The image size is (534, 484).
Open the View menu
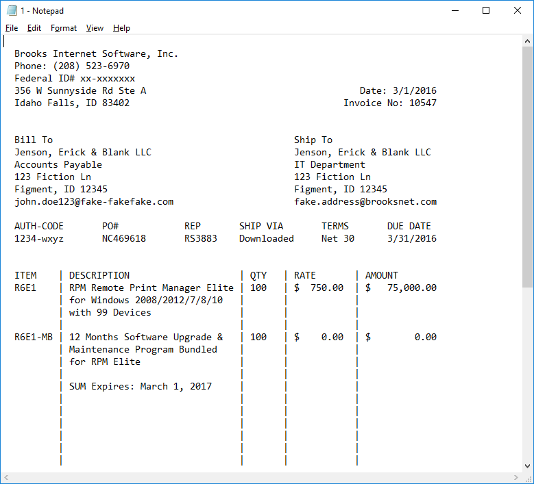pyautogui.click(x=95, y=28)
